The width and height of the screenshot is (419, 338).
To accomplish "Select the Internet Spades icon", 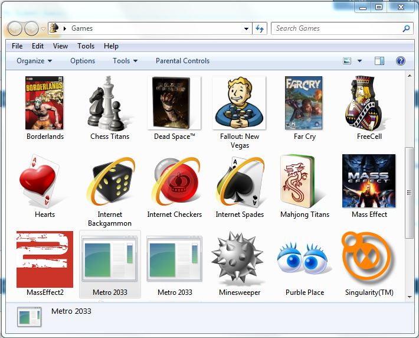I will (240, 181).
